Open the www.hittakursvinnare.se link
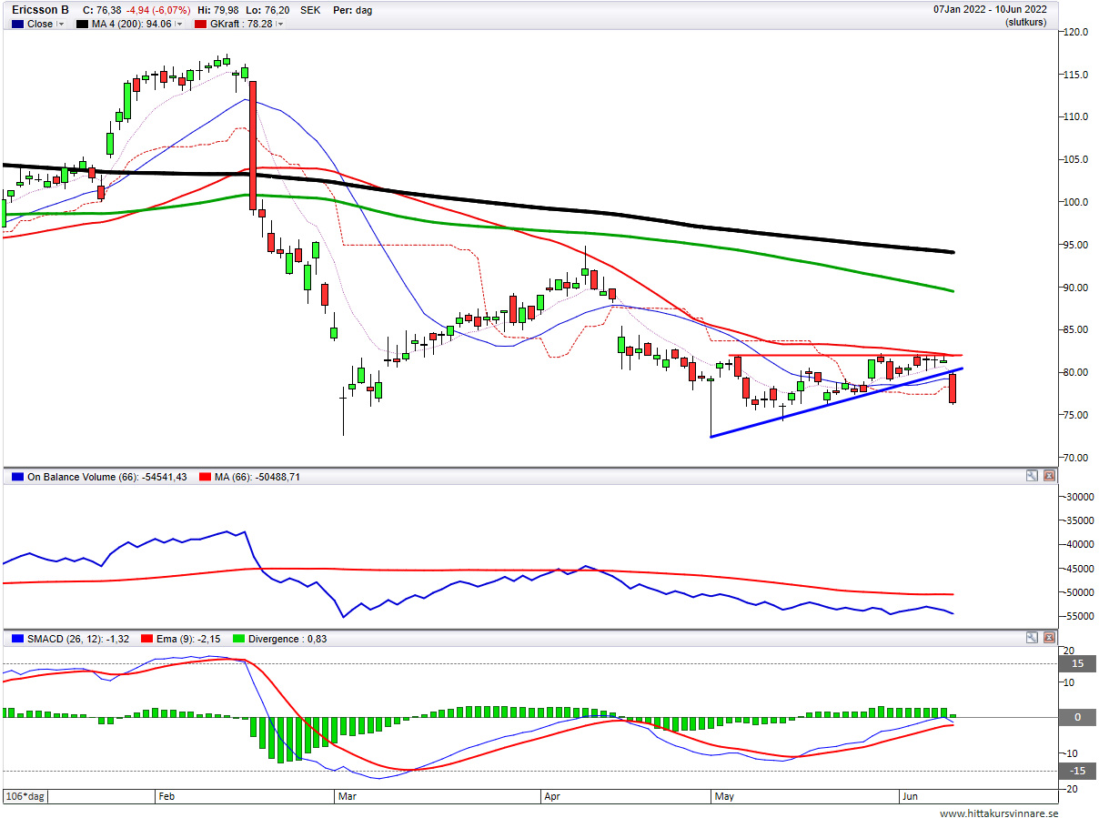This screenshot has height=818, width=1099. click(x=999, y=813)
